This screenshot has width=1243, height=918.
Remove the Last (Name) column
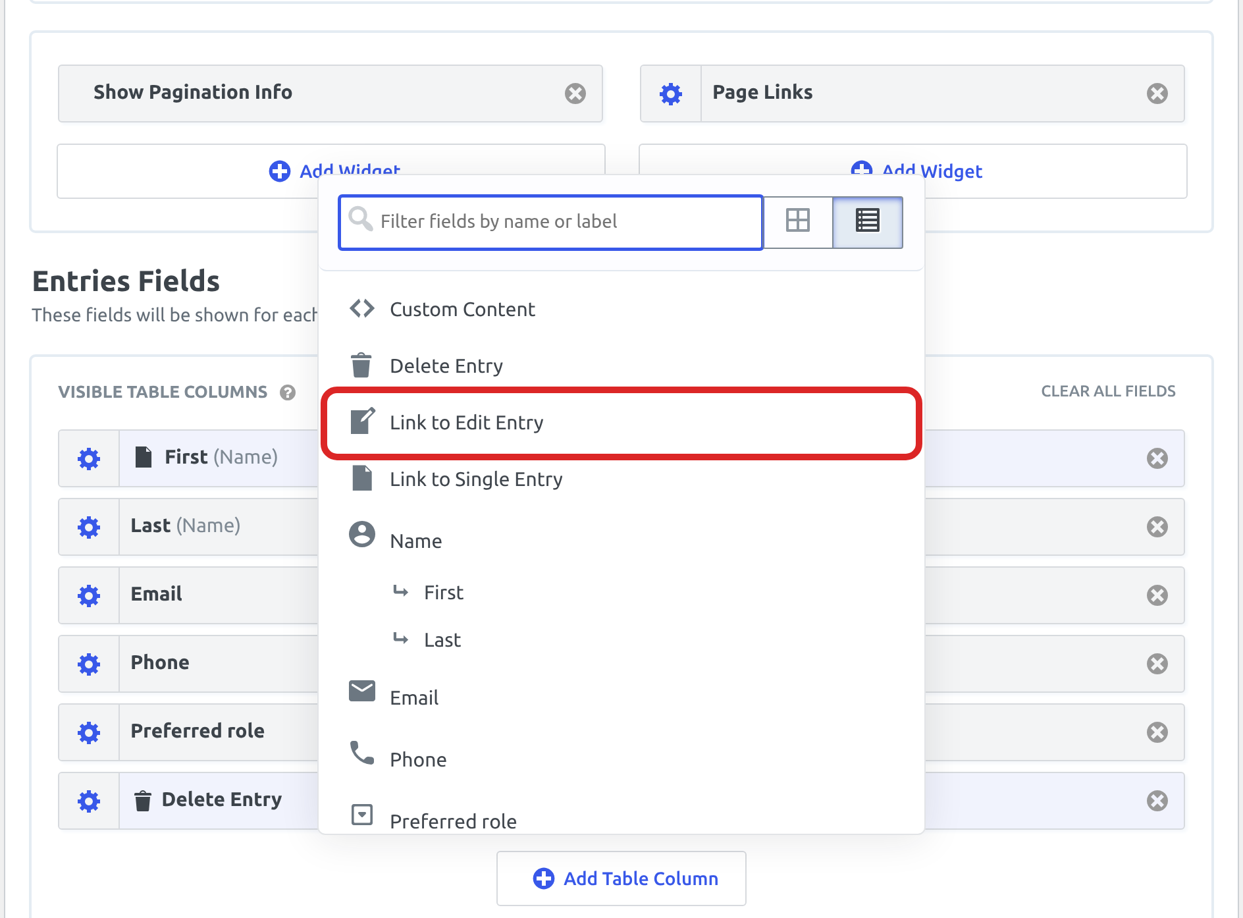(1157, 527)
